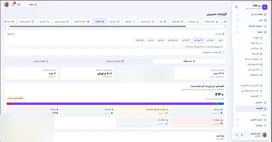Image resolution: width=272 pixels, height=142 pixels.
Task: Expand مدیریت کاربران sidebar section
Action: point(251,120)
